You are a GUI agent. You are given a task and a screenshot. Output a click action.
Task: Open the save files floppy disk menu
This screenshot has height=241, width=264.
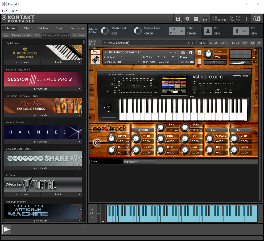[x=178, y=19]
